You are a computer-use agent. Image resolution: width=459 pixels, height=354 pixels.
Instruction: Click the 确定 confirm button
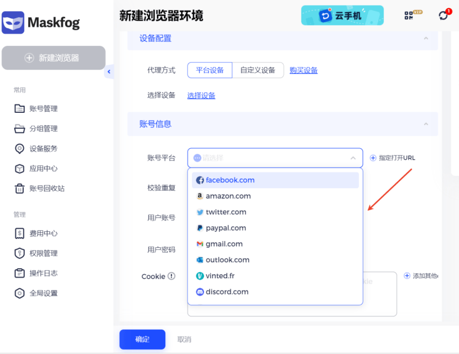[x=142, y=339]
